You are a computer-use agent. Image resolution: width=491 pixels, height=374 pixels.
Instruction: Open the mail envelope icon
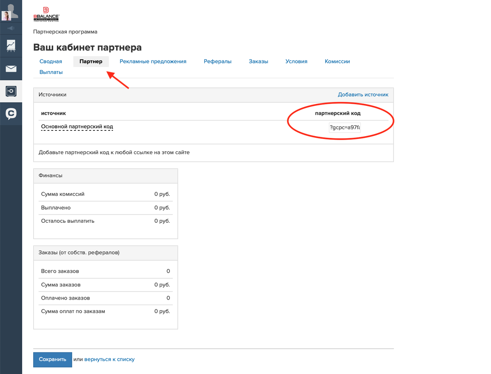pyautogui.click(x=11, y=68)
